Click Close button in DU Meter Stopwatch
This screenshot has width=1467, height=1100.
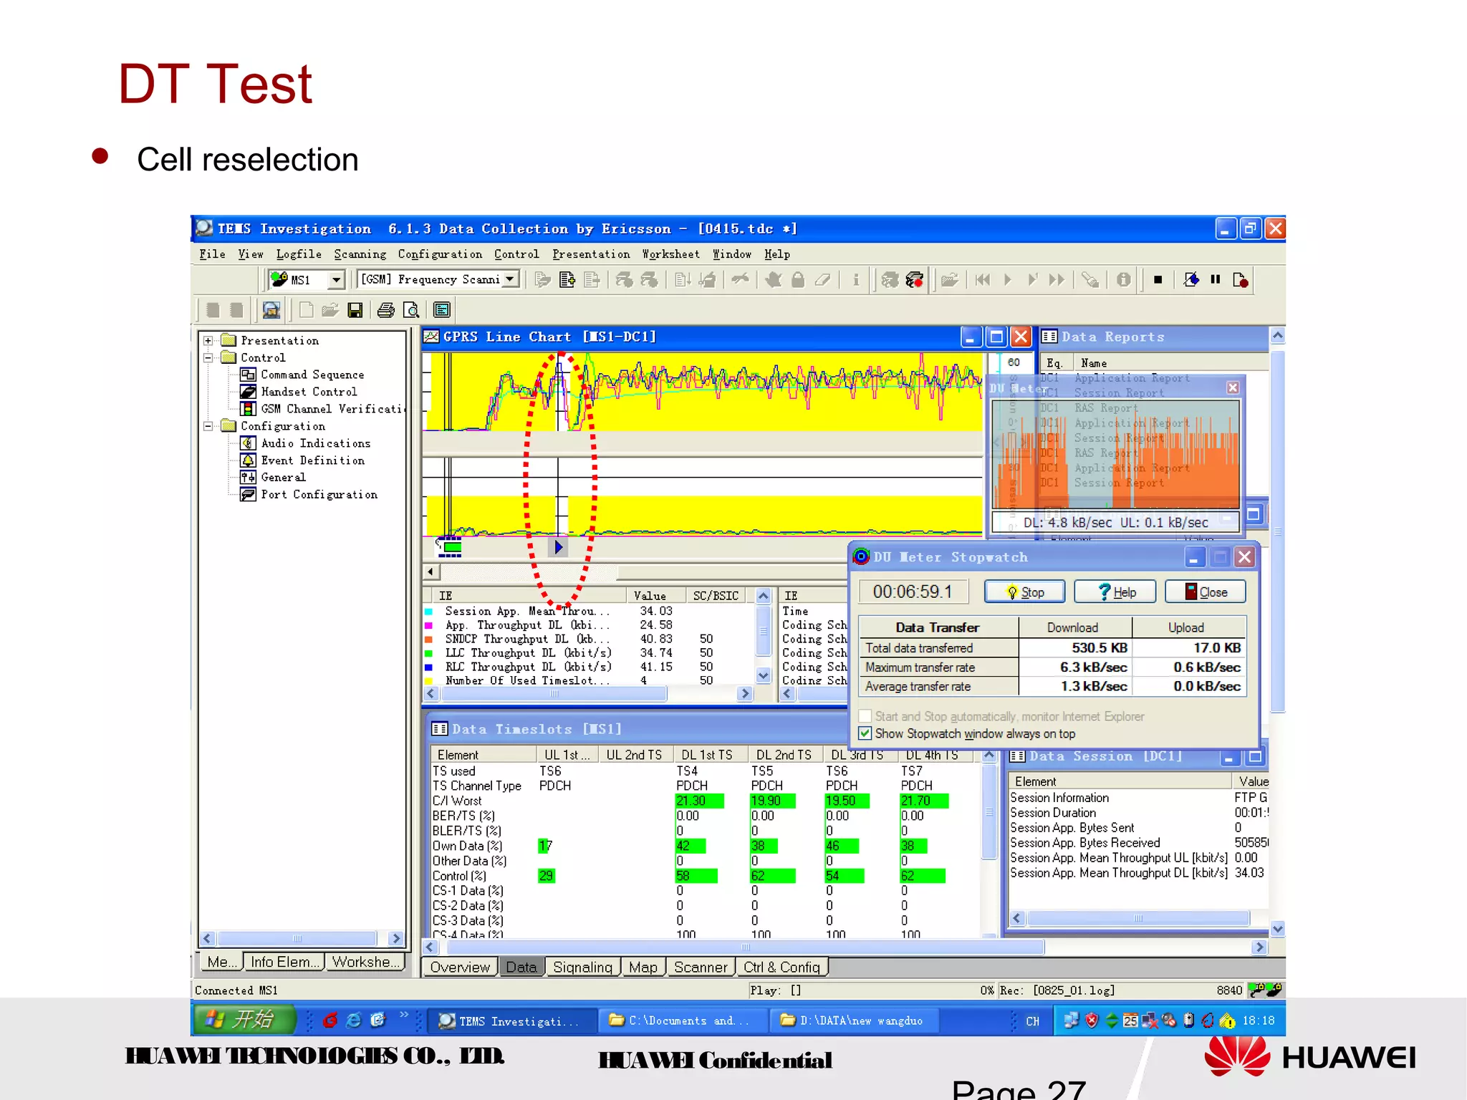tap(1206, 592)
